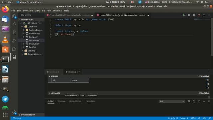Collapse the Connections section
The height and width of the screenshot is (120, 213).
(31, 20)
